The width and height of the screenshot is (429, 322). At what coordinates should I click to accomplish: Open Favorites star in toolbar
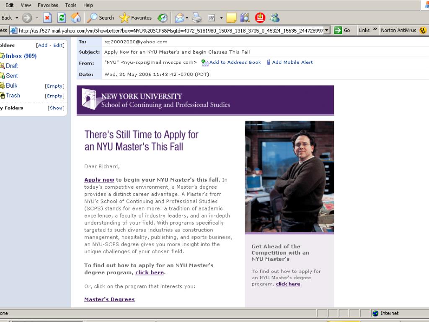[136, 18]
